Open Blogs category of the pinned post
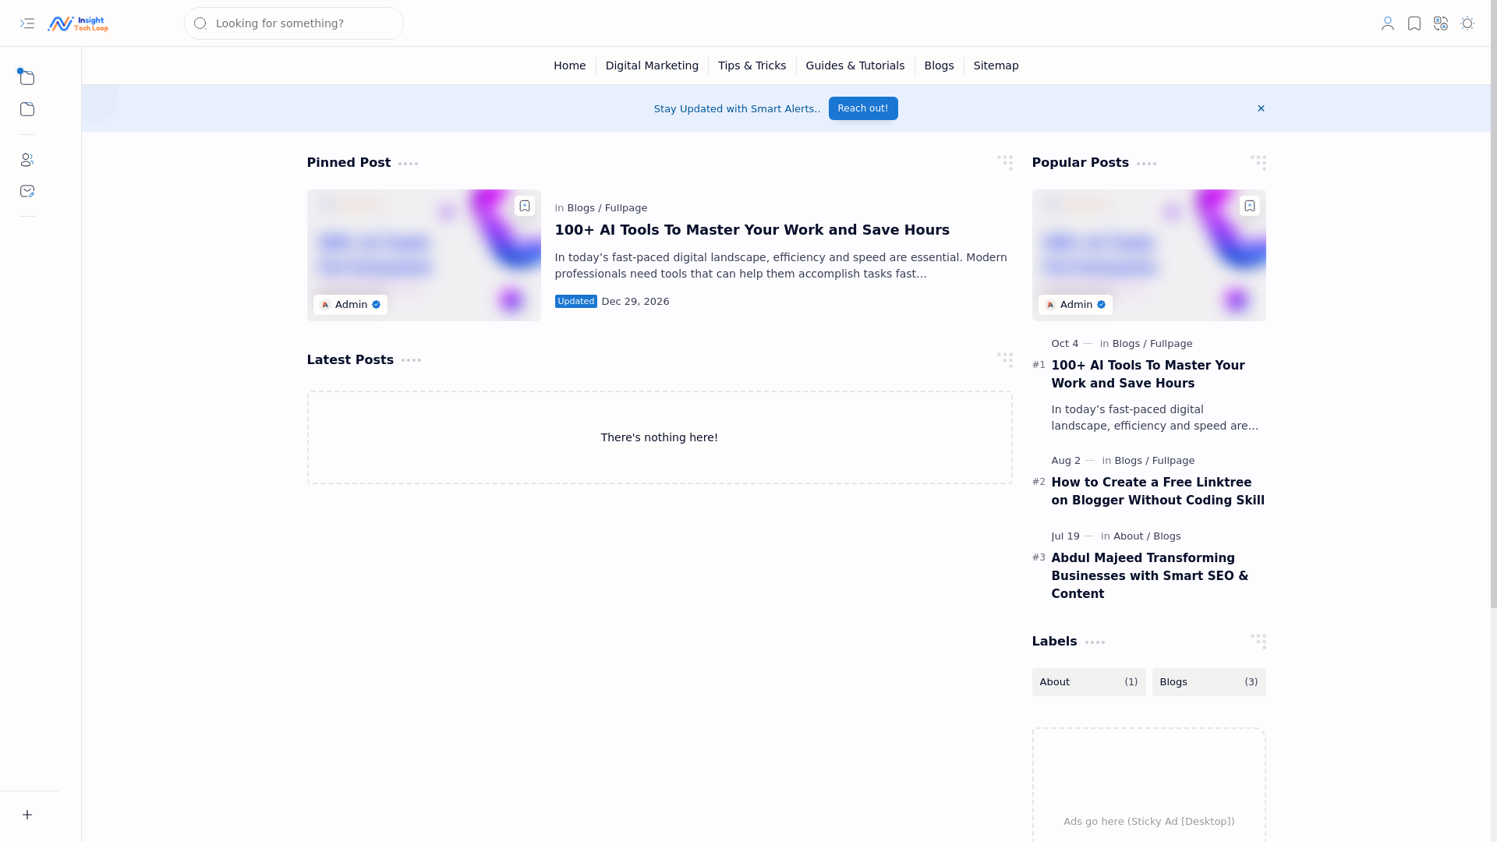The image size is (1497, 842). click(581, 208)
